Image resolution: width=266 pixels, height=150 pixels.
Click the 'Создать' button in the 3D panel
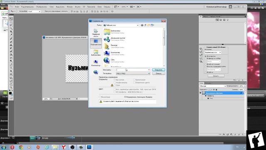pyautogui.click(x=216, y=76)
